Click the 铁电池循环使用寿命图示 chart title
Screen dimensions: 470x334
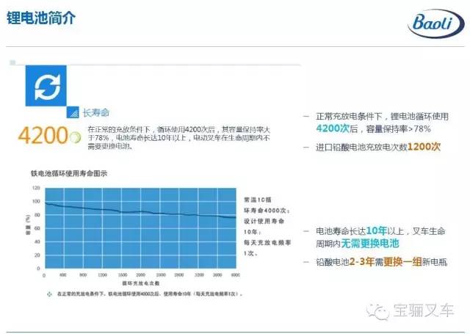coord(69,174)
